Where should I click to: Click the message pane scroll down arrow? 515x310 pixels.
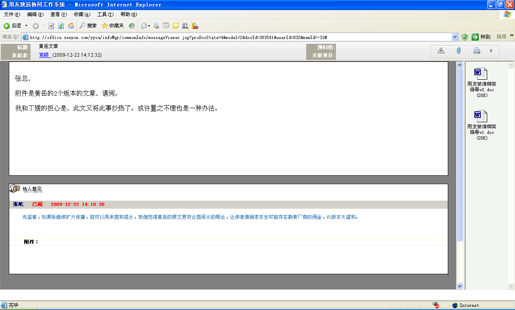point(460,286)
